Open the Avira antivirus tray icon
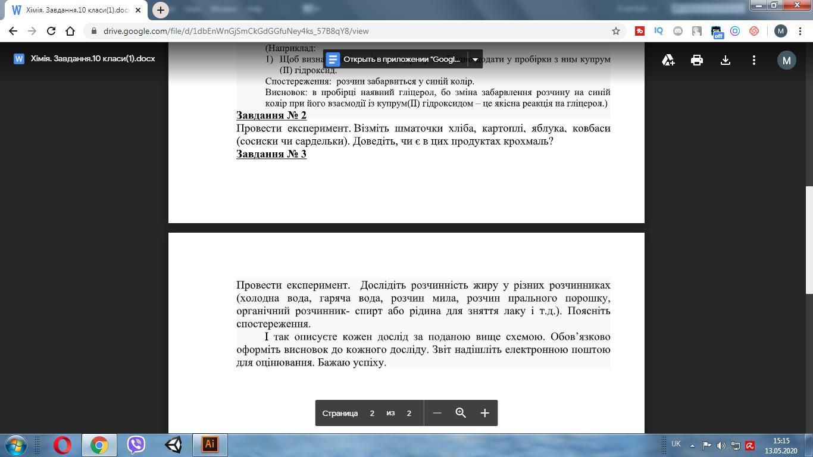Viewport: 813px width, 457px height. [x=750, y=445]
